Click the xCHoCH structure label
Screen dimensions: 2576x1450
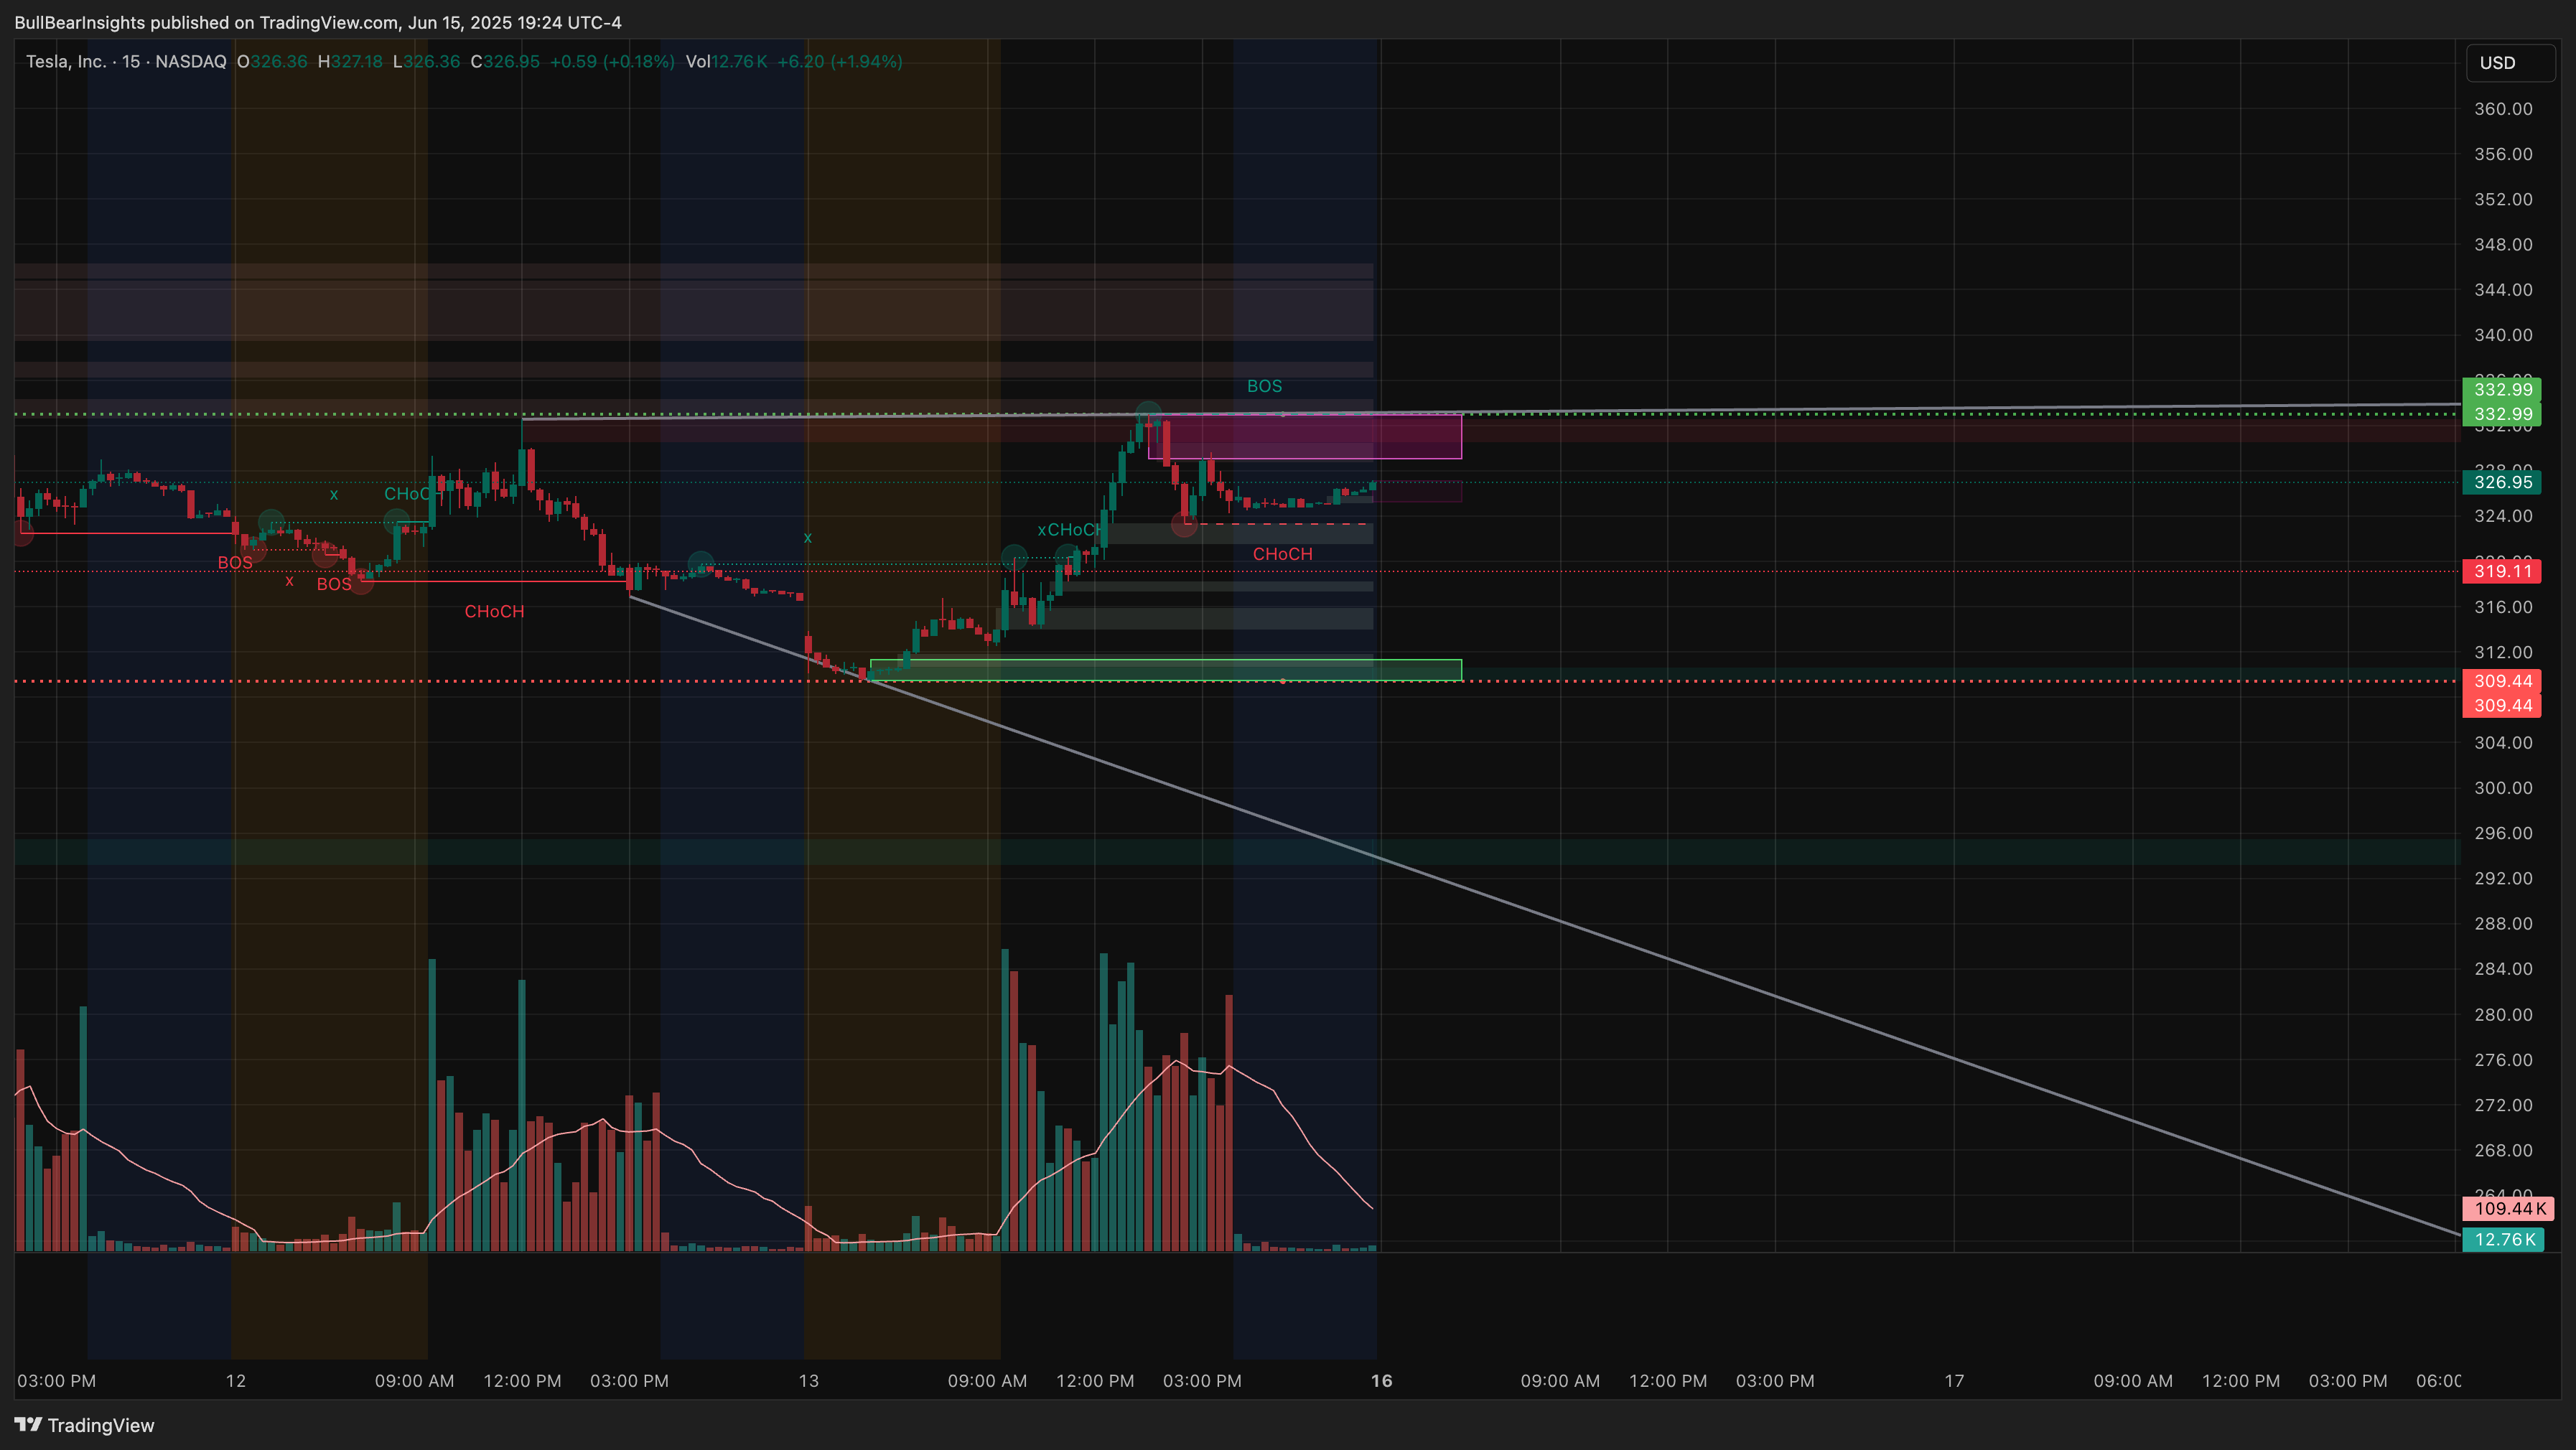click(x=1069, y=529)
